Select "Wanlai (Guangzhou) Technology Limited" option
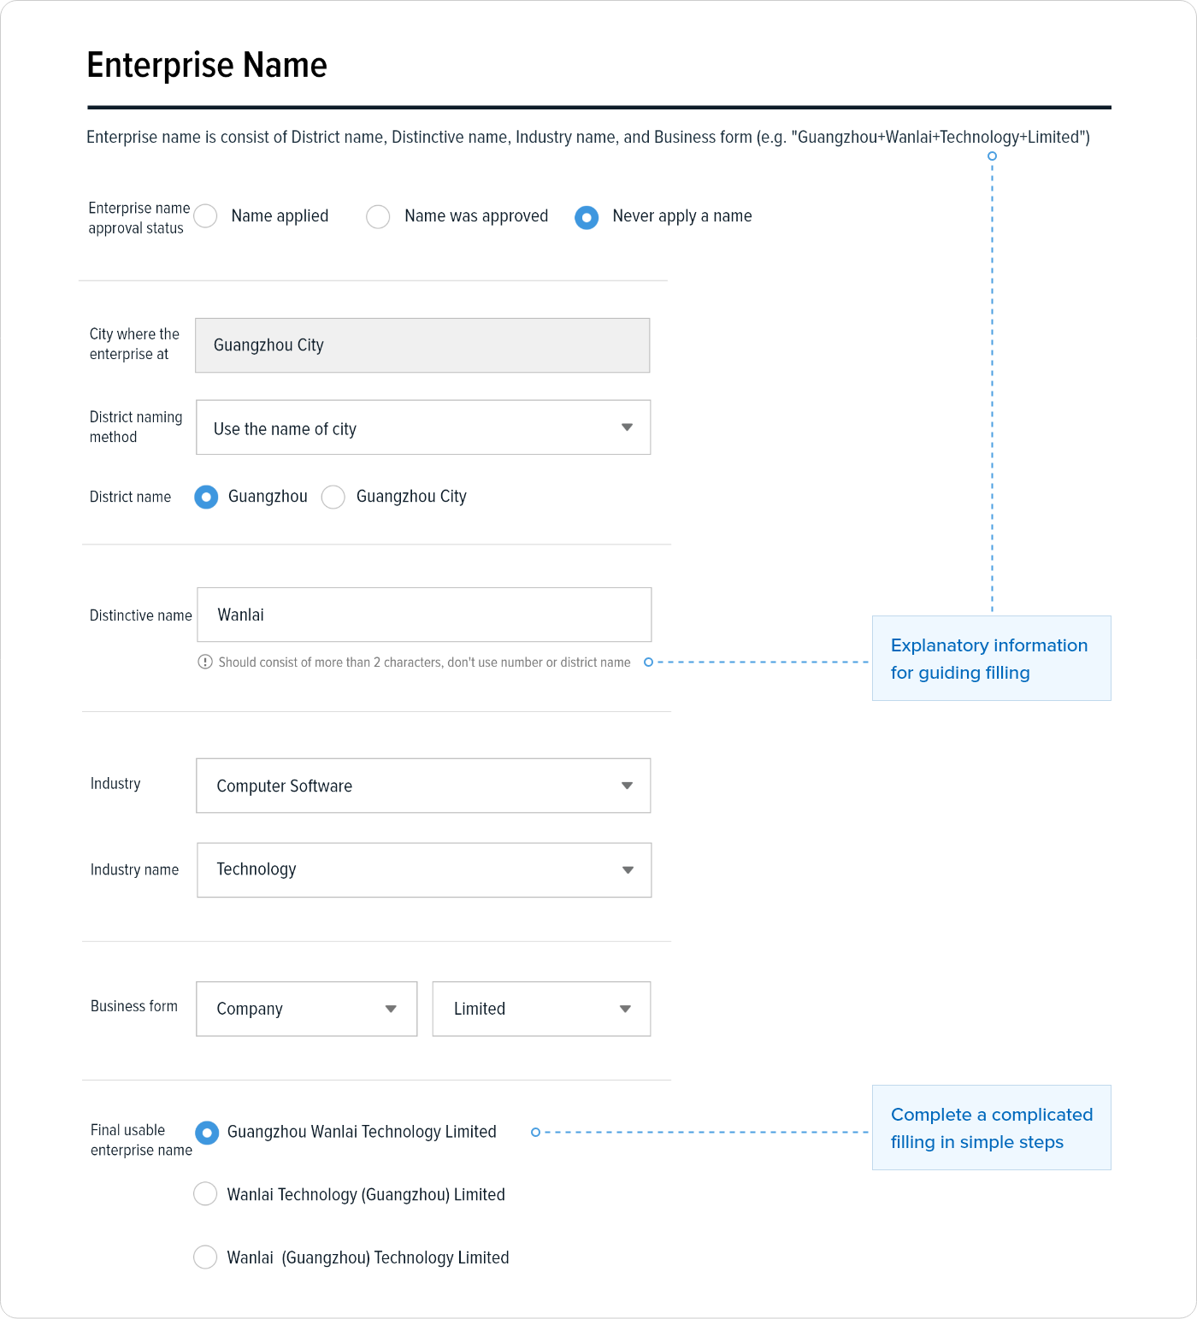This screenshot has width=1197, height=1319. [x=205, y=1257]
